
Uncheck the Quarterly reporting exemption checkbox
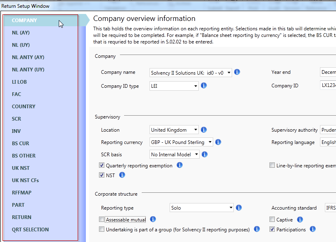coord(101,165)
